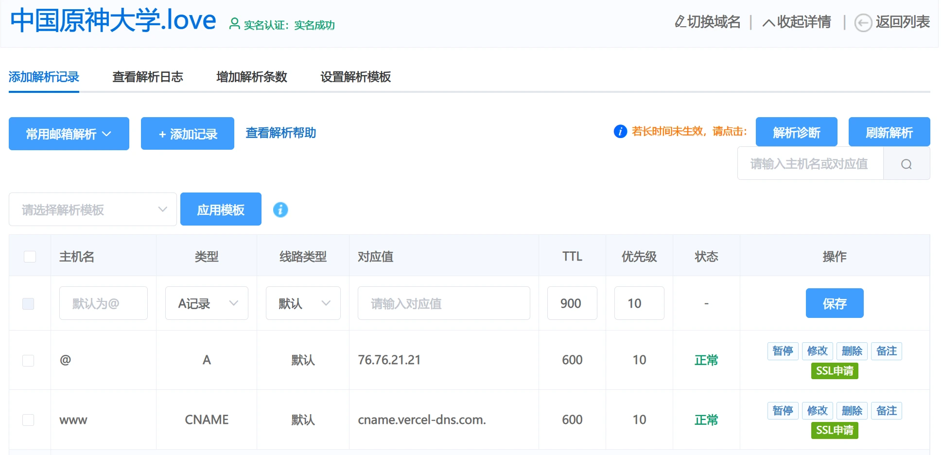
Task: Open the record type dropdown showing A记录
Action: 206,303
